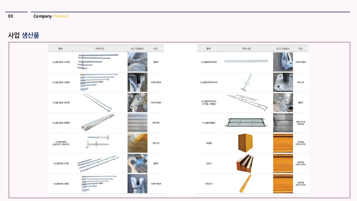
Task: Click the 시스템서포트 대각재 product photo
Action: click(98, 102)
